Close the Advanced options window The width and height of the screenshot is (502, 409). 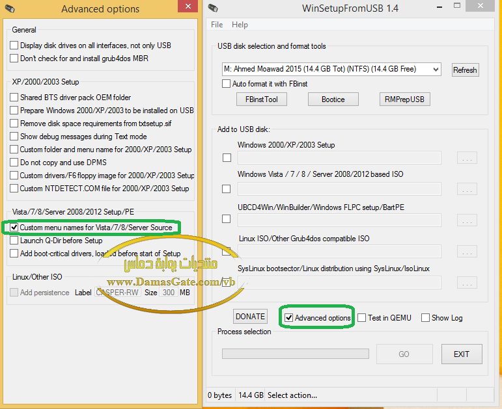point(188,6)
